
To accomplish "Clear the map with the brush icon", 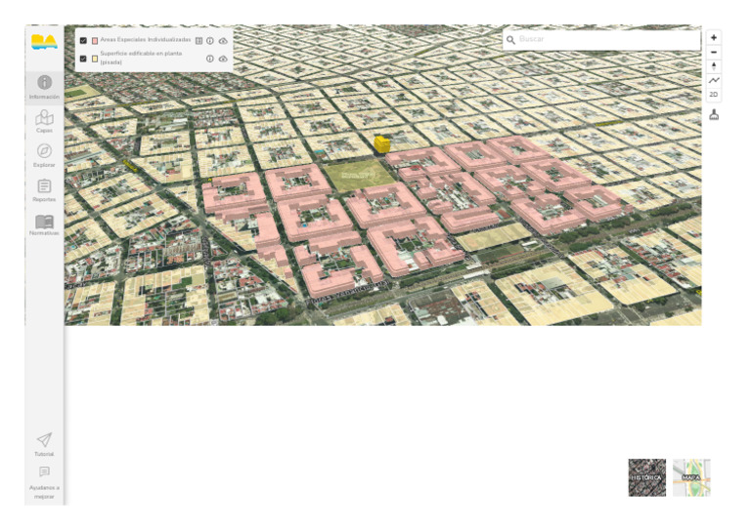I will [x=714, y=115].
